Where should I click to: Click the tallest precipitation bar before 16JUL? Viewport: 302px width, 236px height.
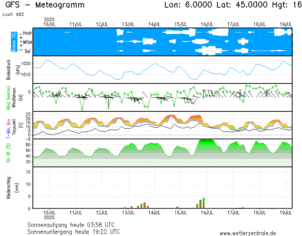pos(203,203)
